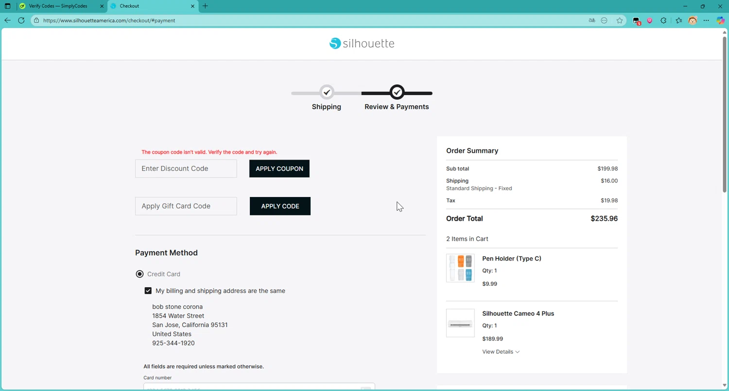Click the Shipping $16.00 value
The width and height of the screenshot is (729, 391).
(x=609, y=181)
